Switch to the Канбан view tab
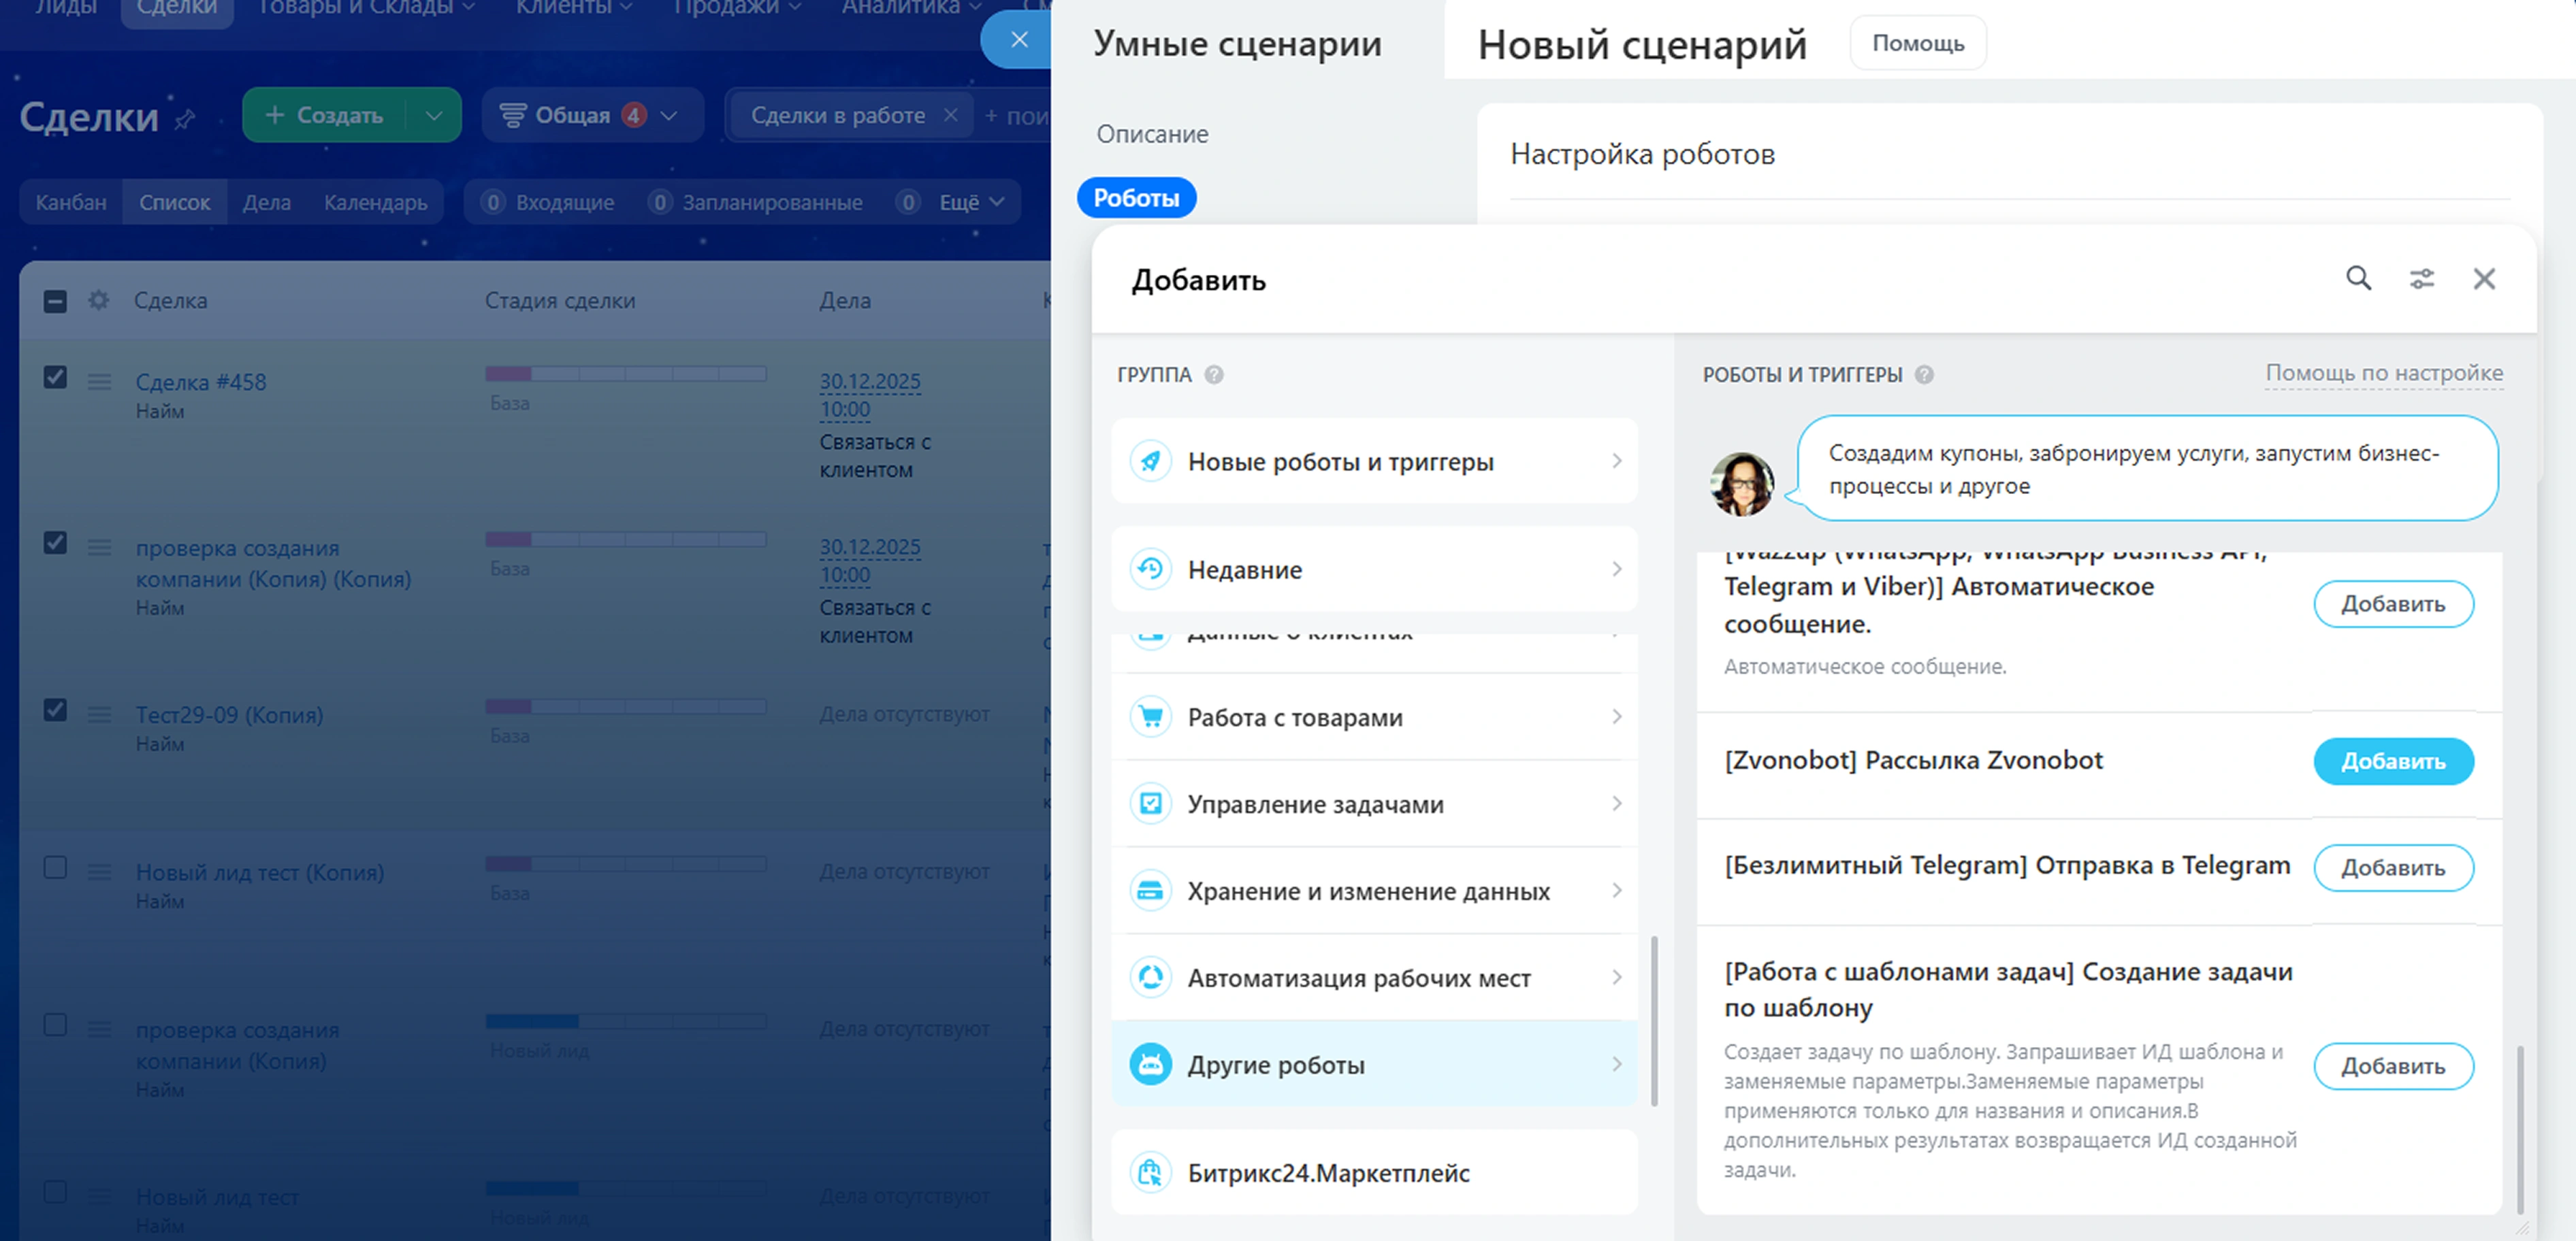 point(71,202)
